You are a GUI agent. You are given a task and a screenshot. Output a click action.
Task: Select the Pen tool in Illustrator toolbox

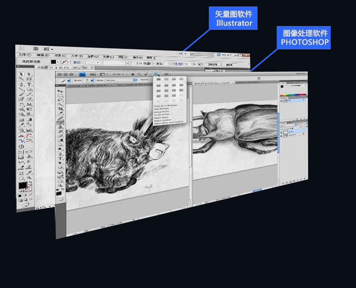click(21, 84)
